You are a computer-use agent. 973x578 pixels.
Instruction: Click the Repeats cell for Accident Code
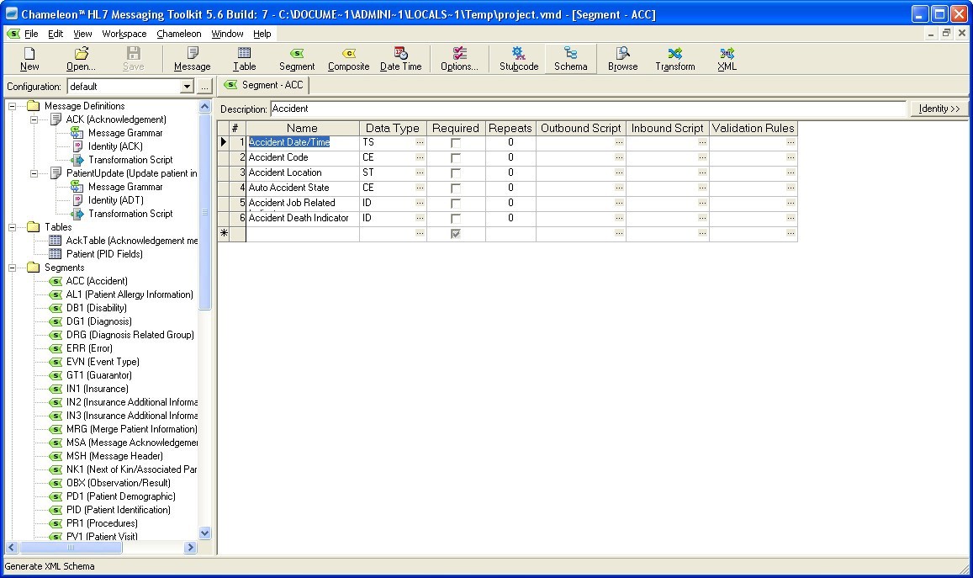point(510,157)
